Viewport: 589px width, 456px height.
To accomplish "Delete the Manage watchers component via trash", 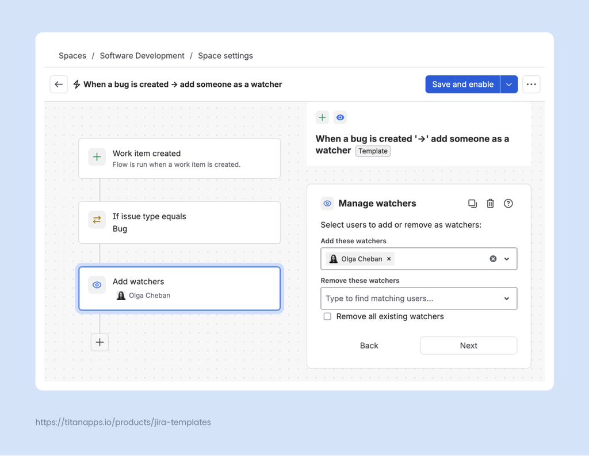I will [x=490, y=204].
